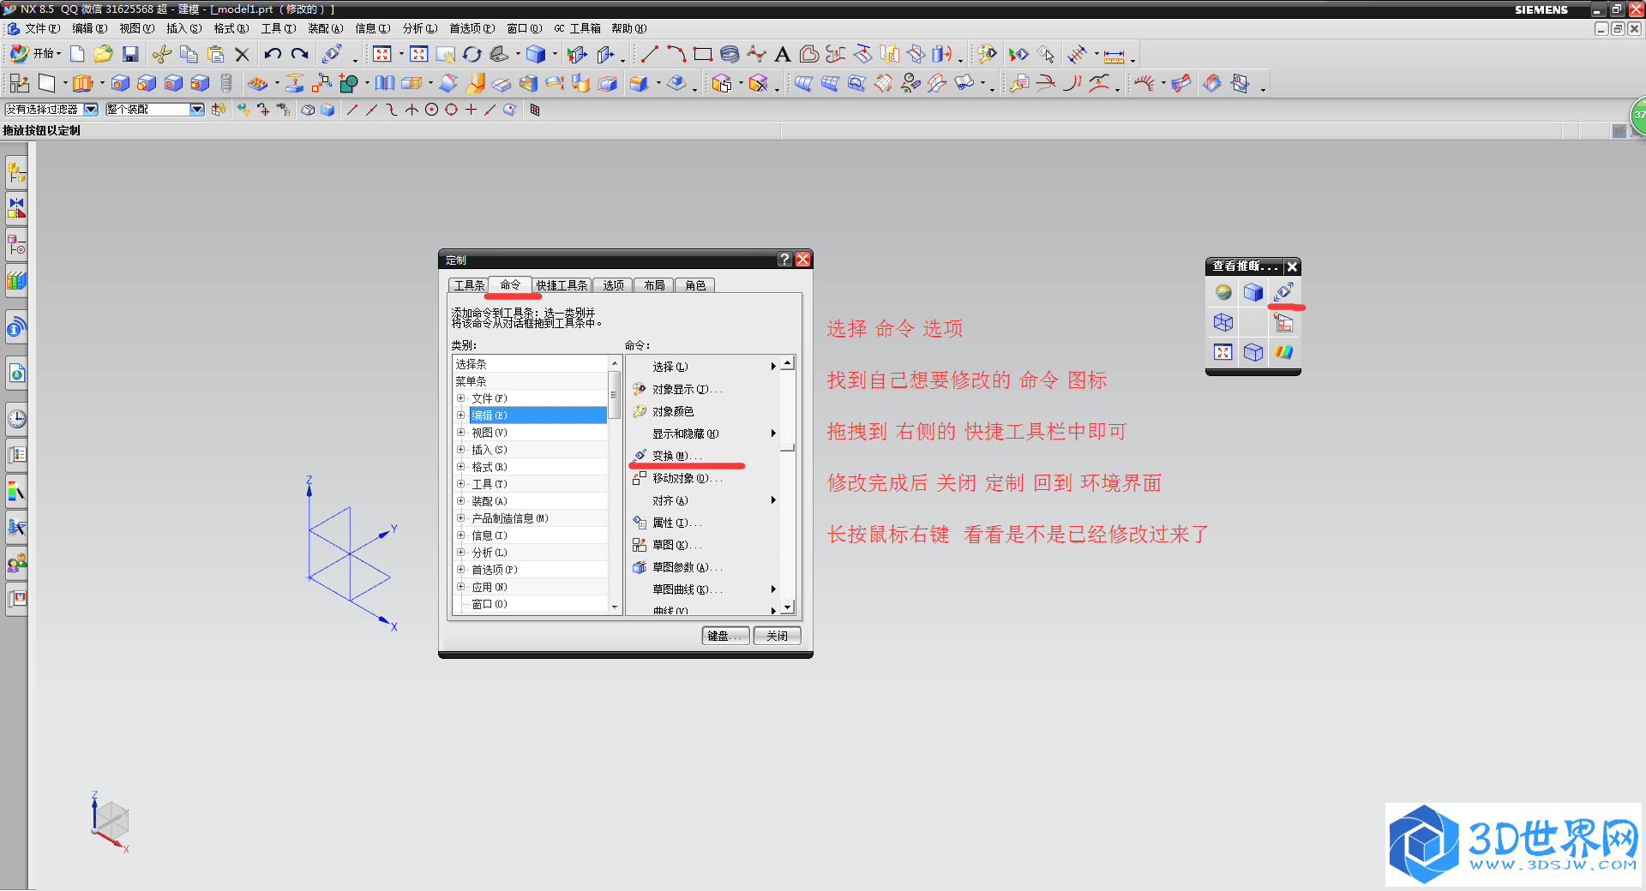
Task: Select the Arc curve tool
Action: pyautogui.click(x=676, y=55)
